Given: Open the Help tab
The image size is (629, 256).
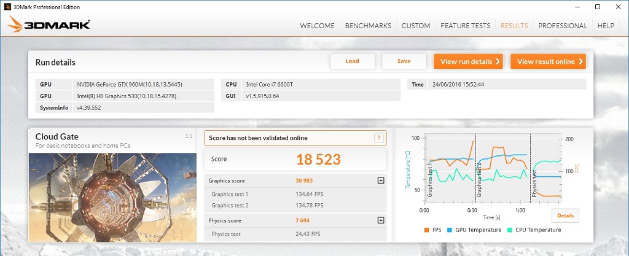Looking at the screenshot, I should click(x=606, y=26).
